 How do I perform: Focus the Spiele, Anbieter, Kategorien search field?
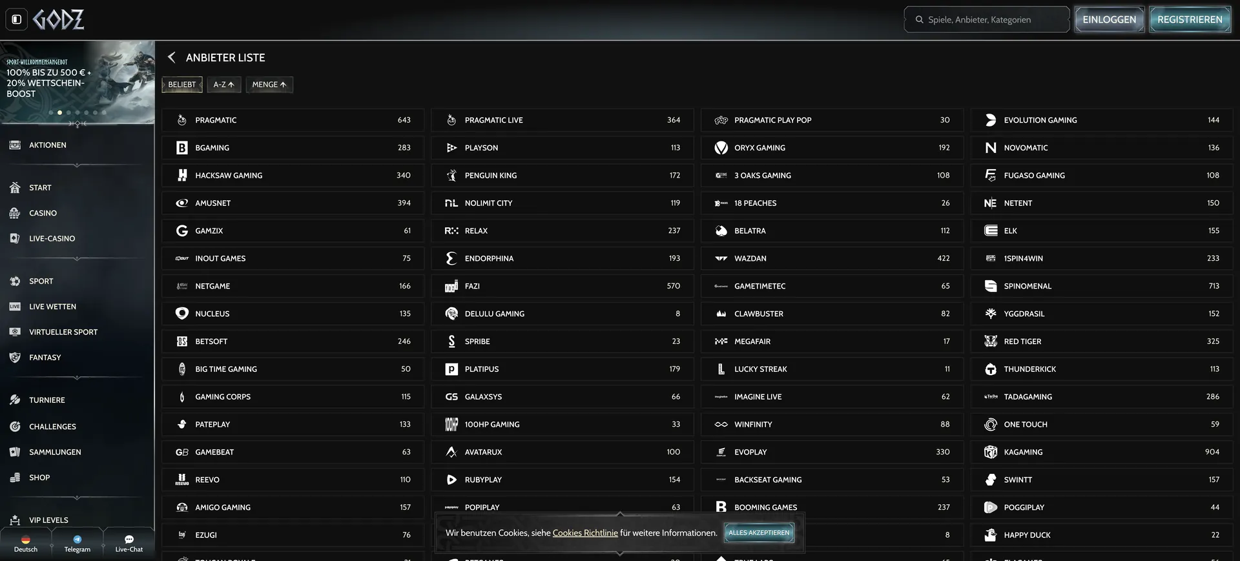coord(987,19)
